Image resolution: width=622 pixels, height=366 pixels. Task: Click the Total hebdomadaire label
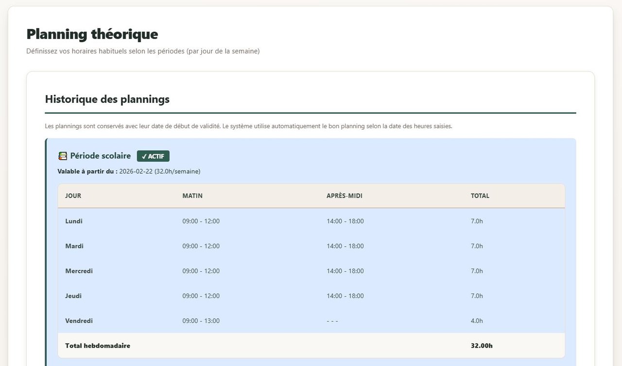click(98, 346)
